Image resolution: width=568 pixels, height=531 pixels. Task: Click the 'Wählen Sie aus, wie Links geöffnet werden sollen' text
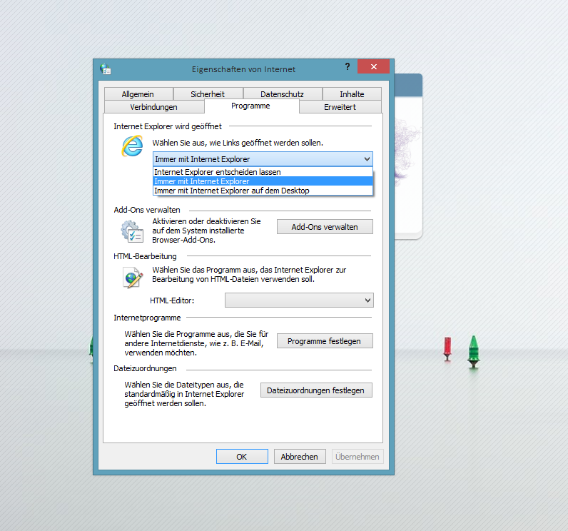coord(238,143)
